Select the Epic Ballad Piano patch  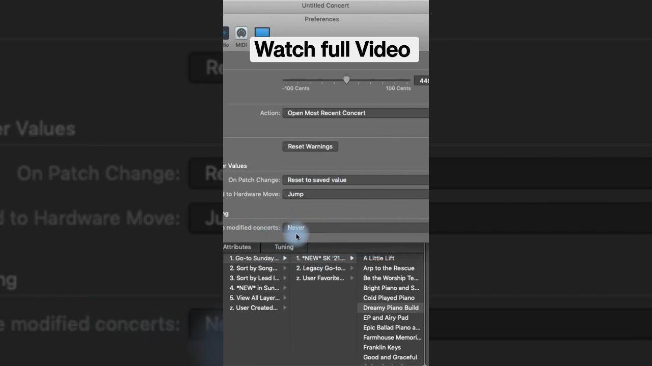[391, 328]
